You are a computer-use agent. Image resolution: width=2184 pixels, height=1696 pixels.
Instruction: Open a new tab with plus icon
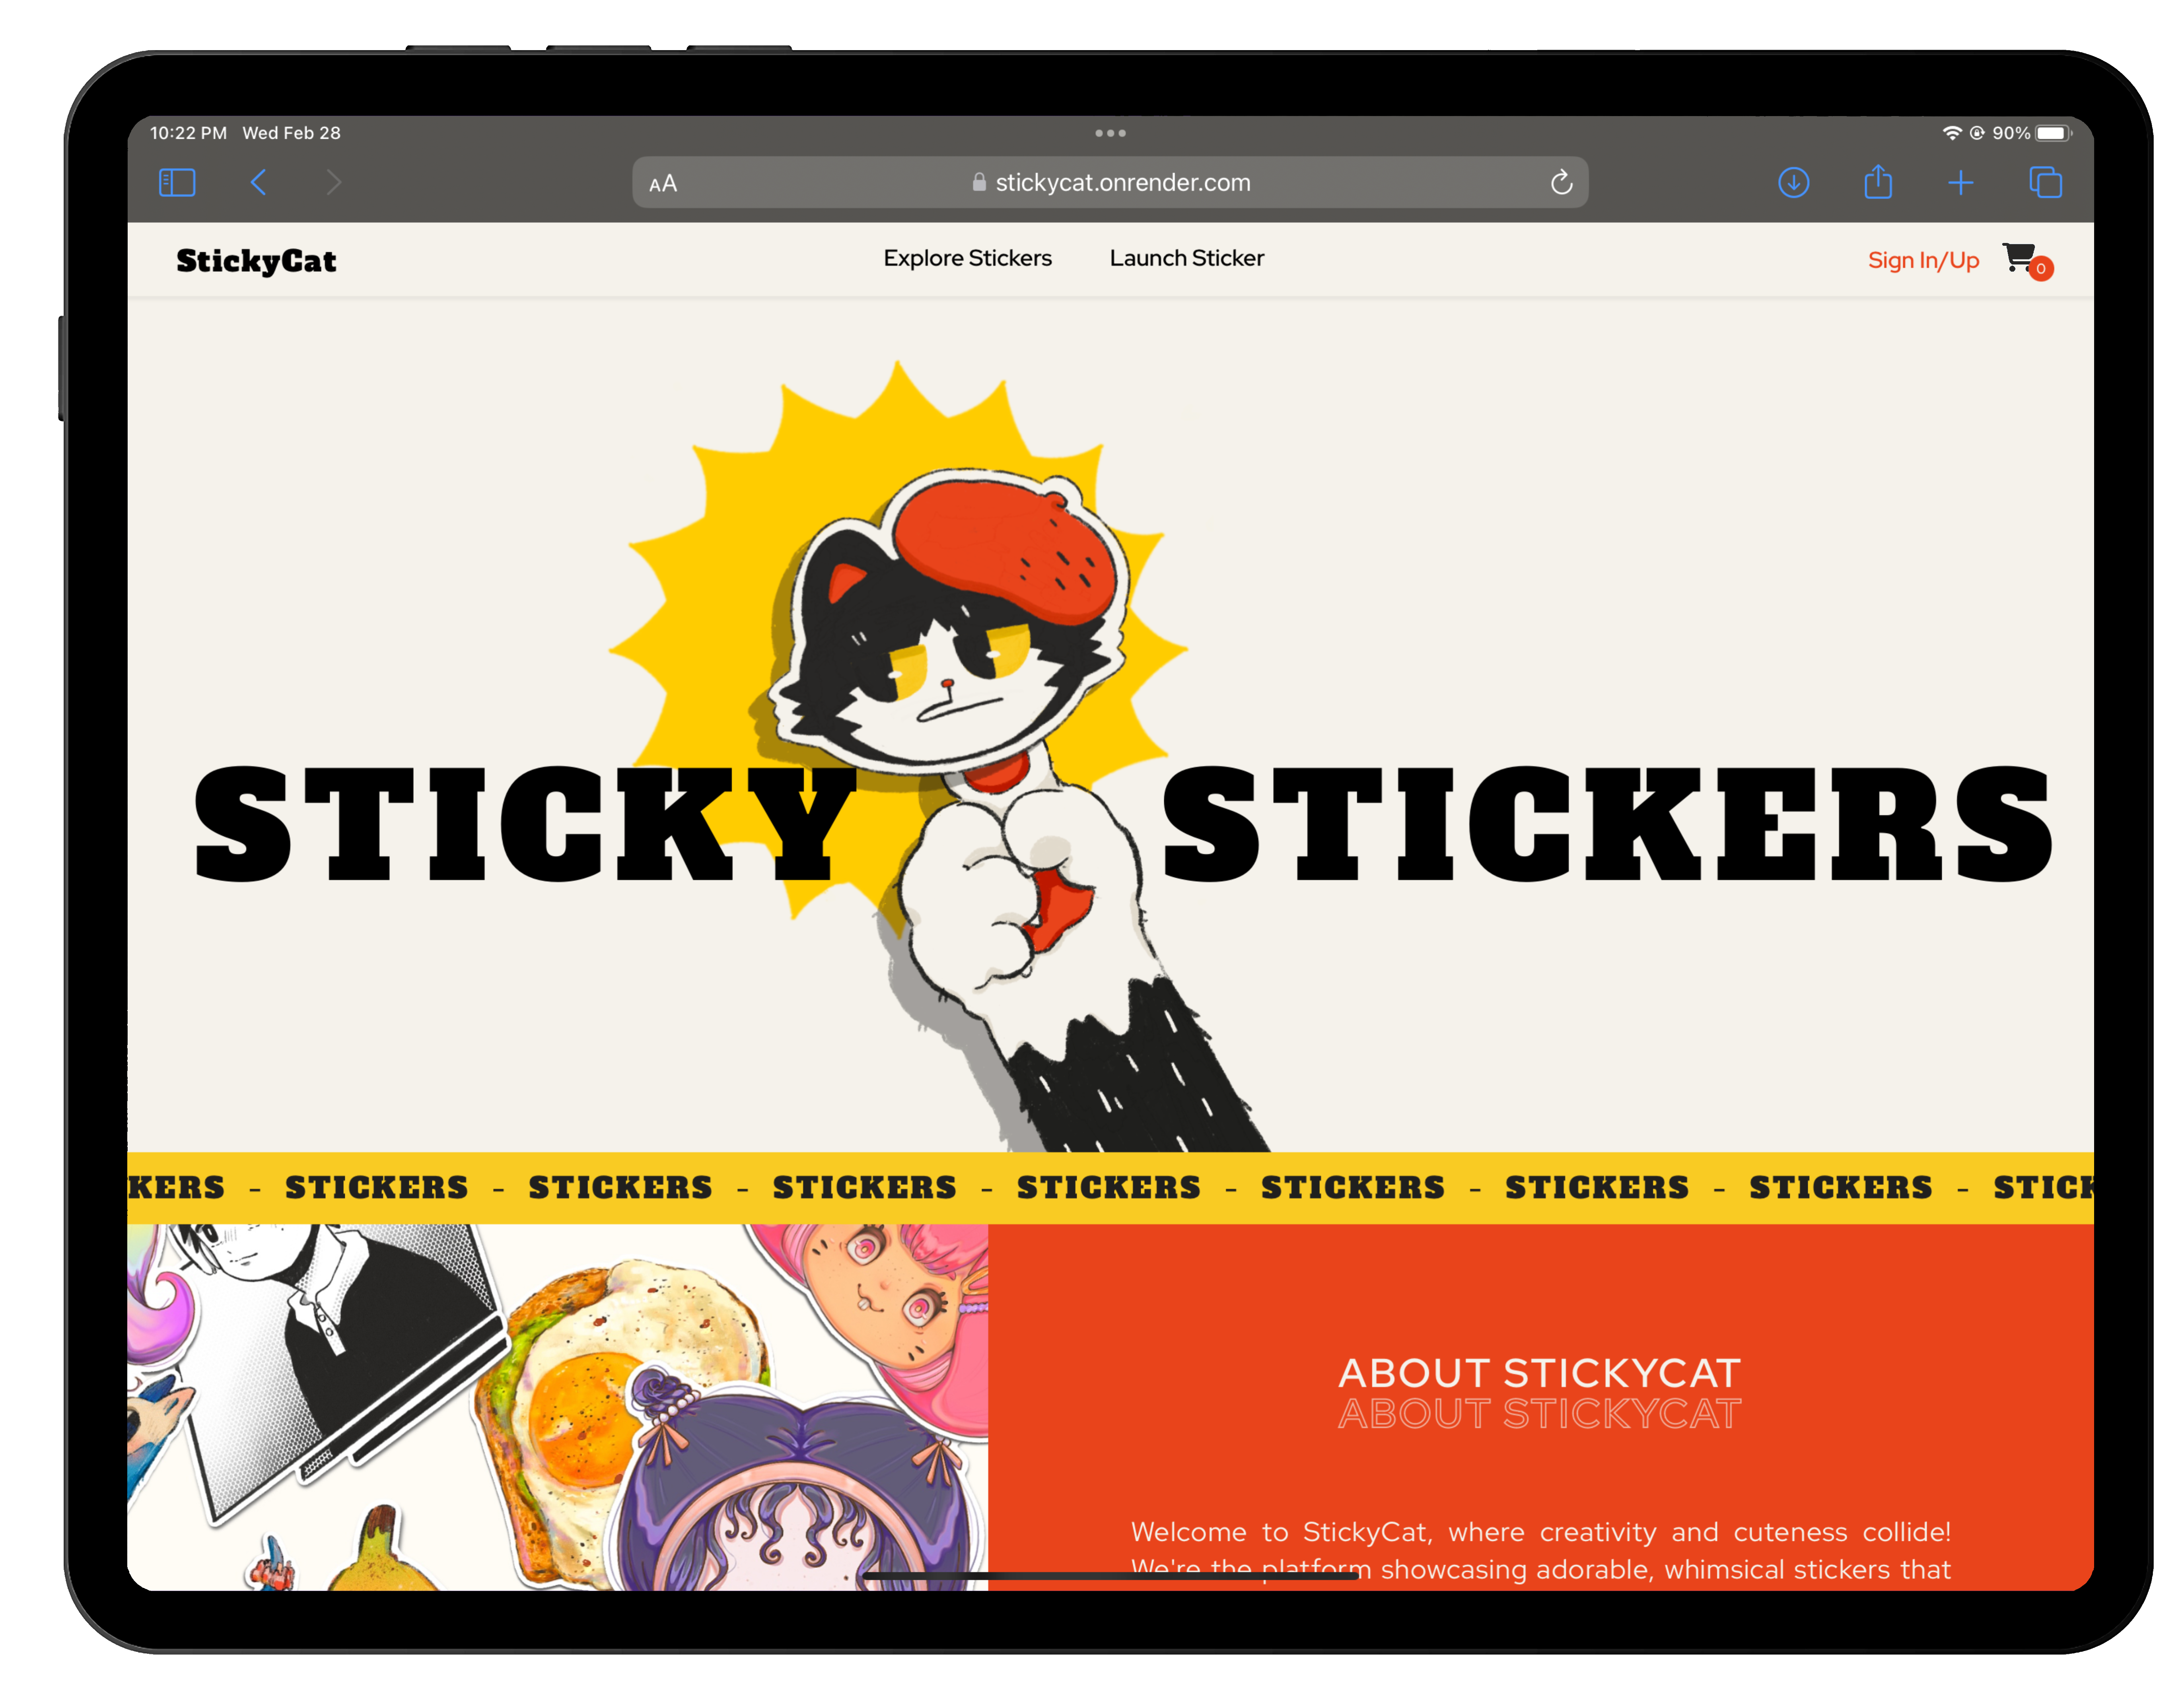pos(1960,182)
